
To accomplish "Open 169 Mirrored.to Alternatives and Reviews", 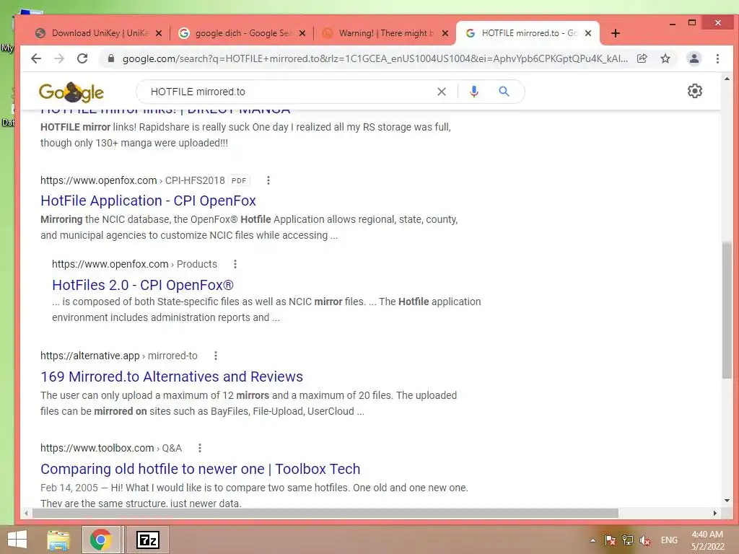I will click(x=172, y=377).
